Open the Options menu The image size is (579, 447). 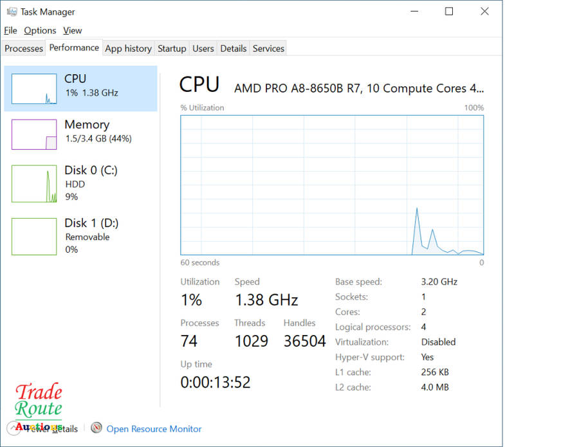click(x=40, y=30)
